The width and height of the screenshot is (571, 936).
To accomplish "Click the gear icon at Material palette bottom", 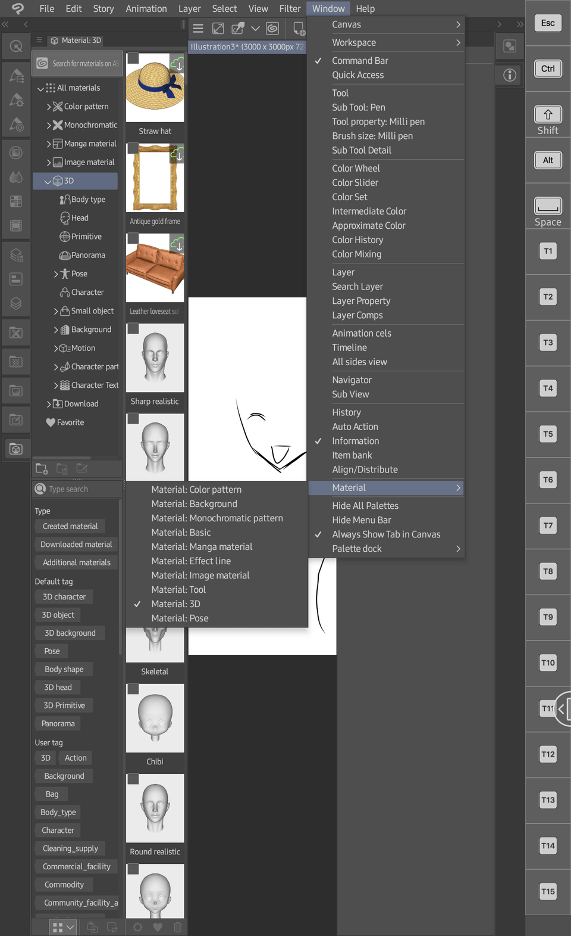I will pos(137,927).
